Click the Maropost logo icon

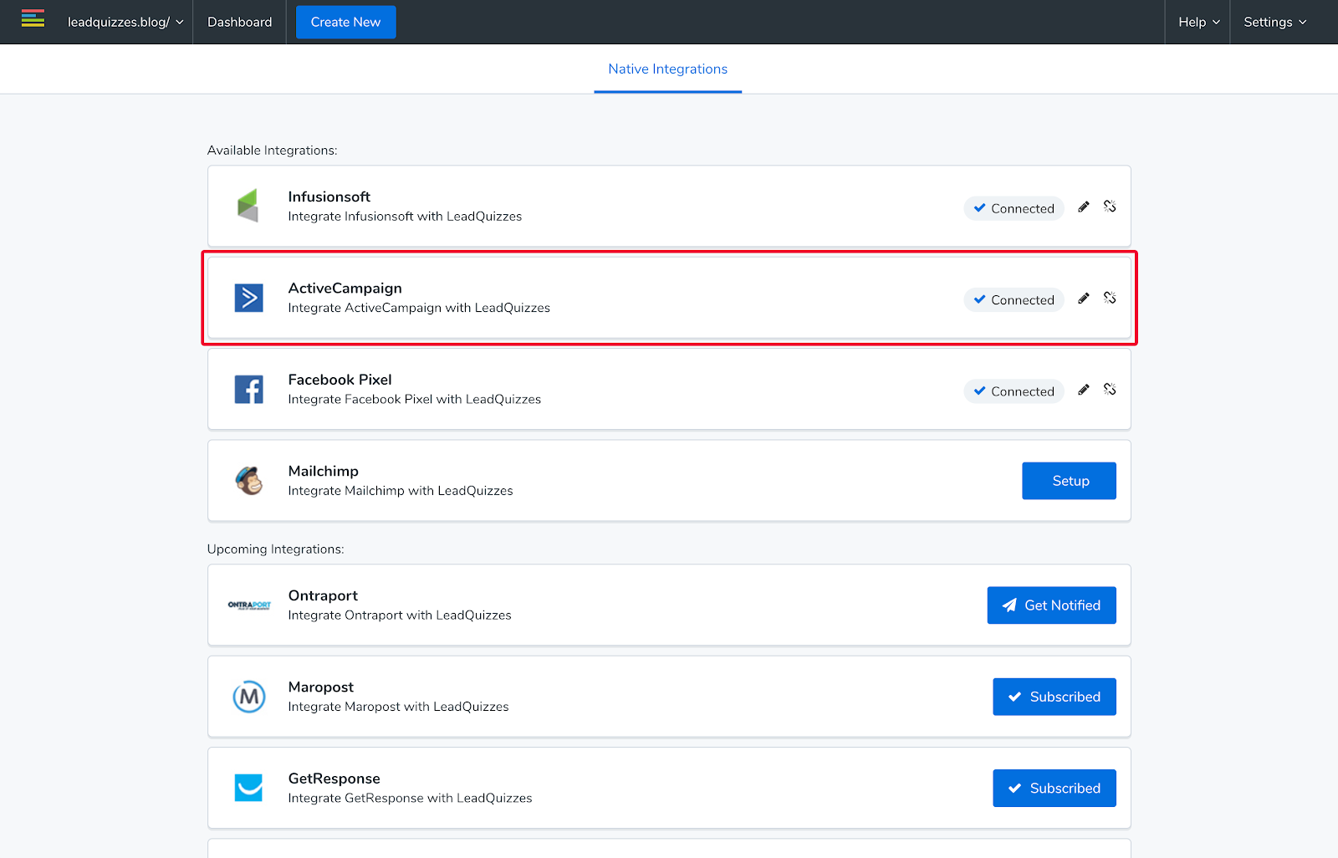tap(249, 697)
